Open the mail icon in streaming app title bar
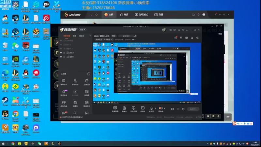261x147 pixels. click(x=170, y=30)
